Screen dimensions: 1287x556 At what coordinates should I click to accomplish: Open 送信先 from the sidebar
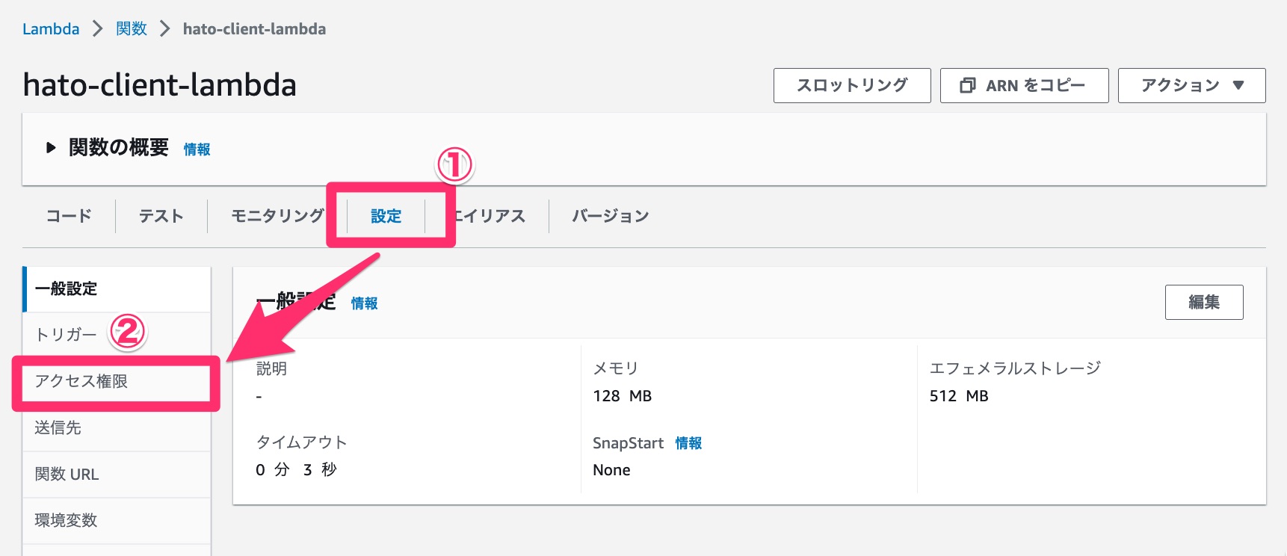[57, 427]
